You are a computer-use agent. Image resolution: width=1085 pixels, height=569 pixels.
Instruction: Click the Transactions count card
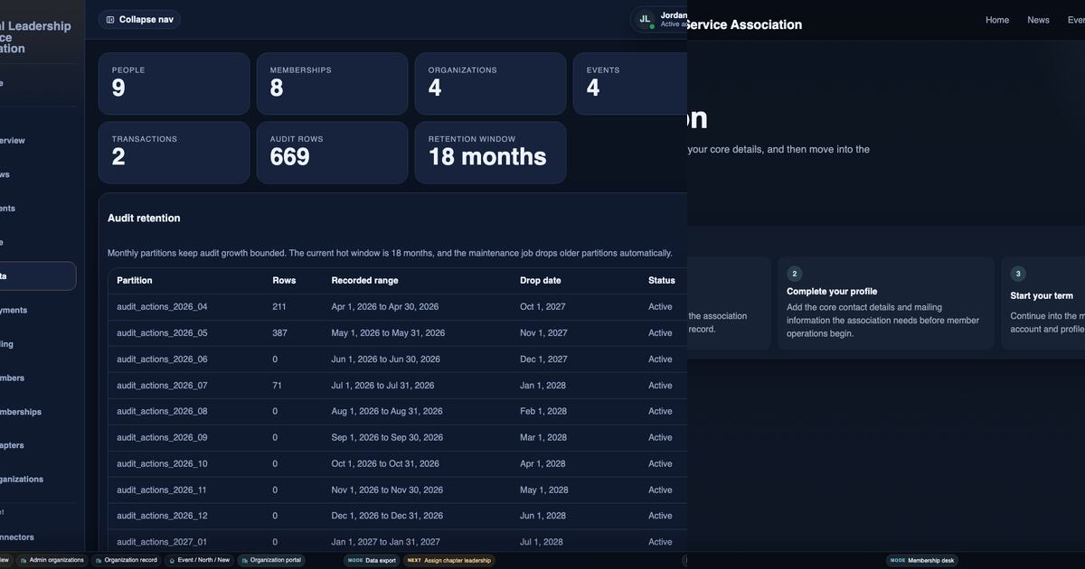pos(174,153)
